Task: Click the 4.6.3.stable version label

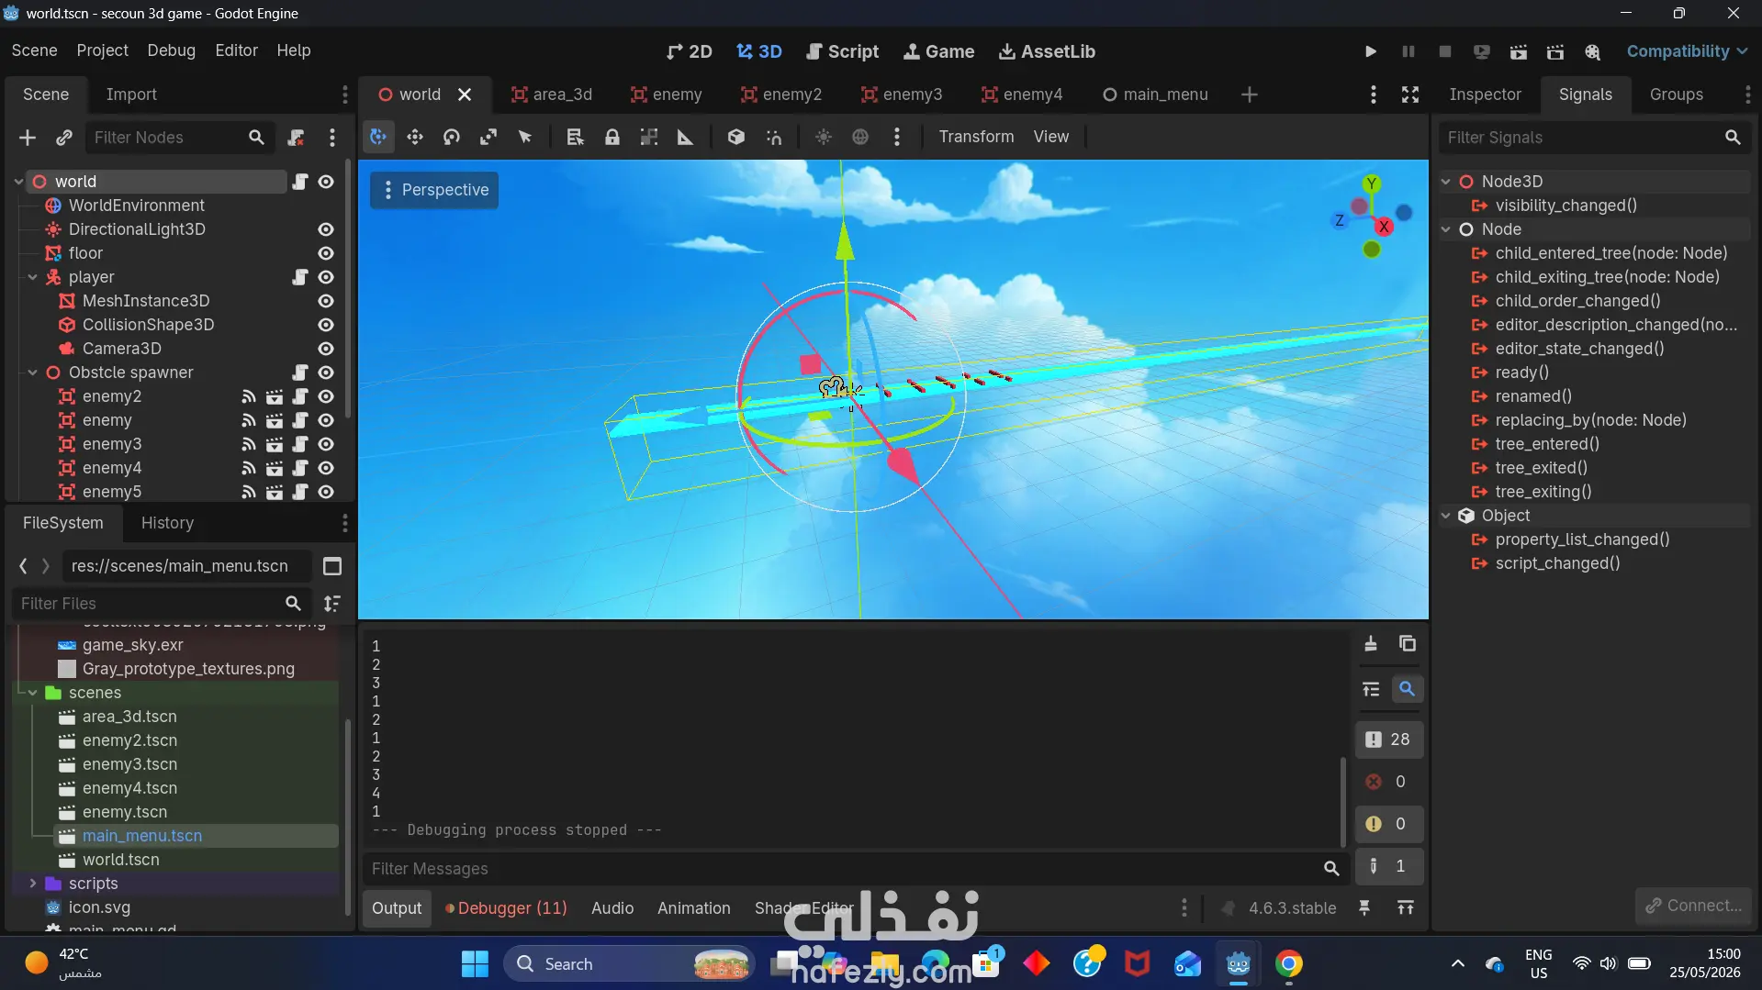Action: tap(1292, 908)
